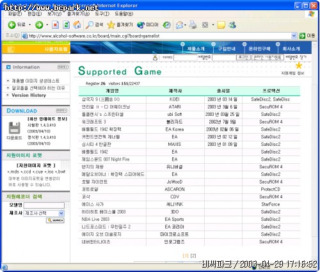
Task: Click the Print icon in toolbar
Action: coord(193,25)
